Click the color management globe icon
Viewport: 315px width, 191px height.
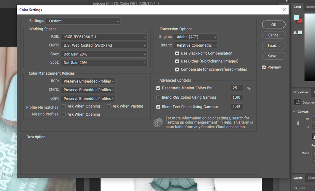pos(158,123)
